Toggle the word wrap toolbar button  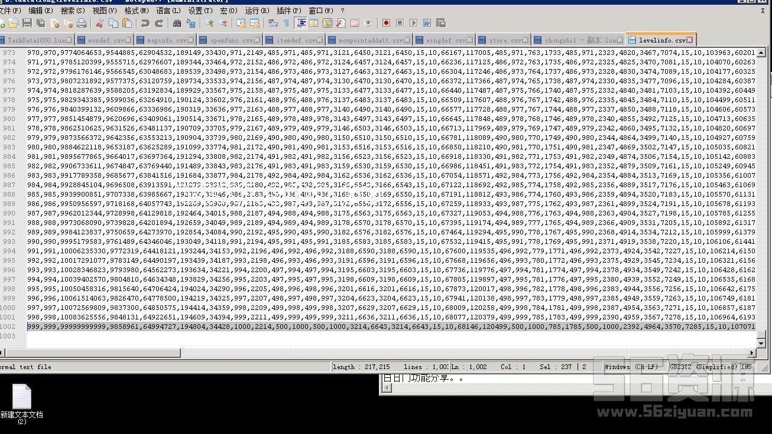273,23
